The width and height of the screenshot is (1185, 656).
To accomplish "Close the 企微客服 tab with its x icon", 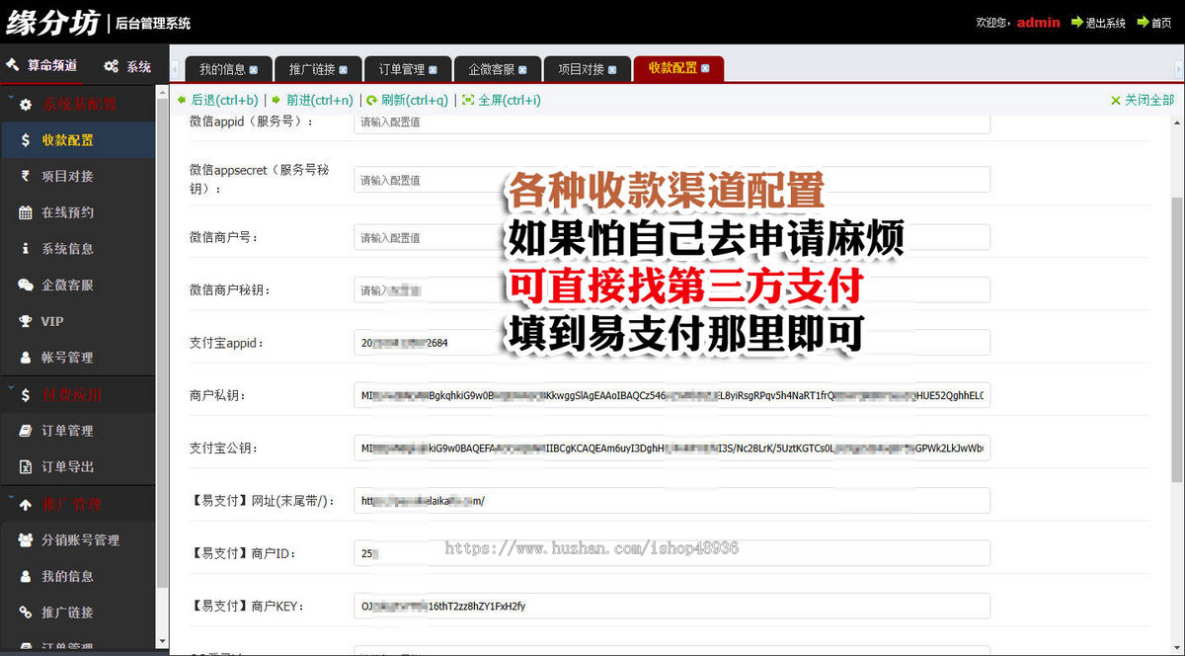I will point(522,70).
